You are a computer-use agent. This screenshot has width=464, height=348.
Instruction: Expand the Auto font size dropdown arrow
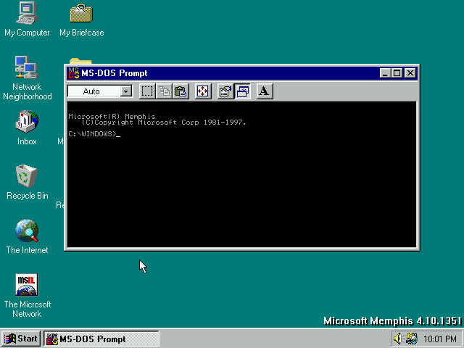[126, 91]
